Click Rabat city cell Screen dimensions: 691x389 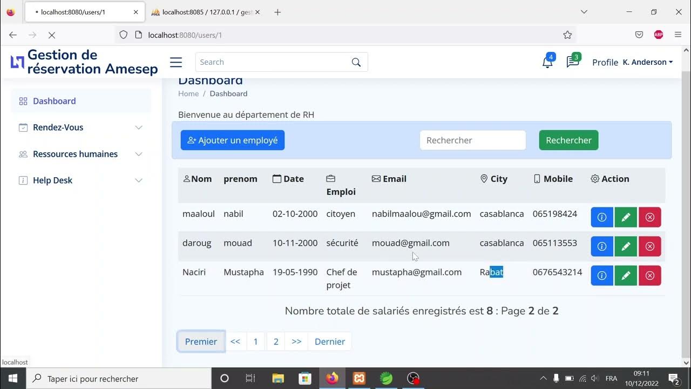(492, 272)
